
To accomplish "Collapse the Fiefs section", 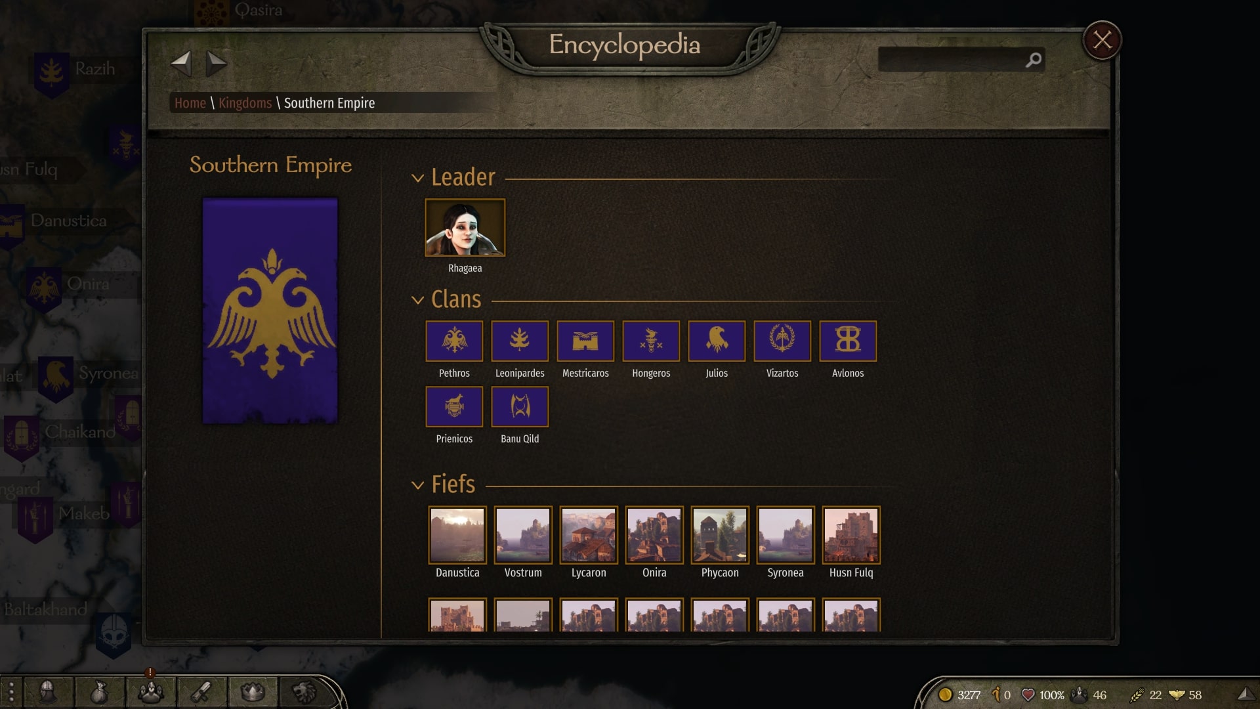I will tap(417, 485).
